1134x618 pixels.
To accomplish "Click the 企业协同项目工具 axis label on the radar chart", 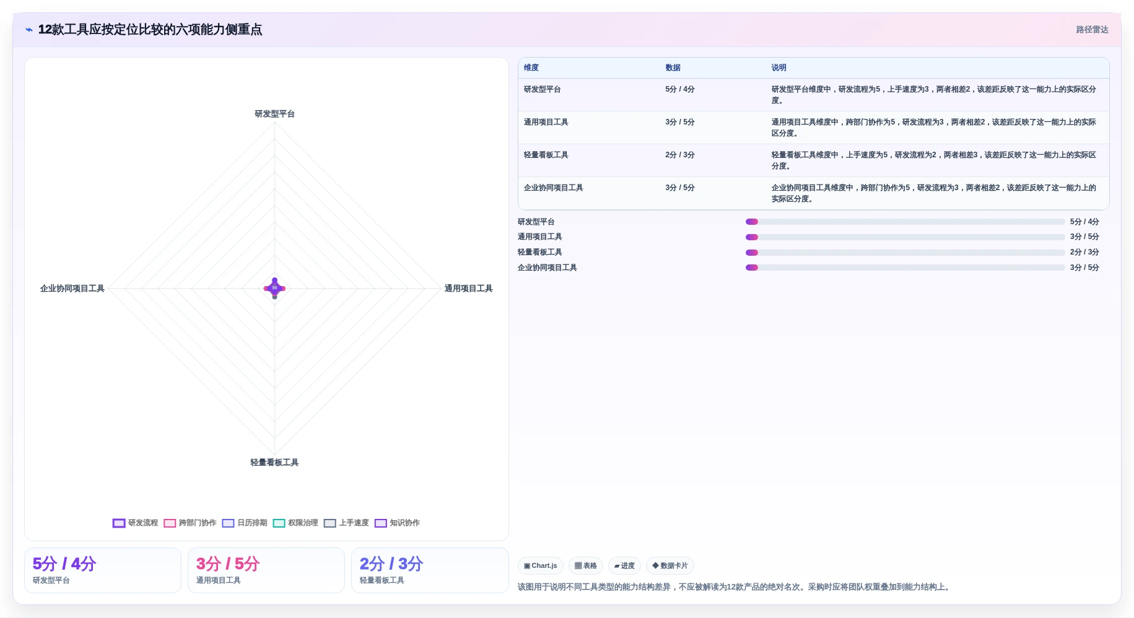I will [72, 289].
